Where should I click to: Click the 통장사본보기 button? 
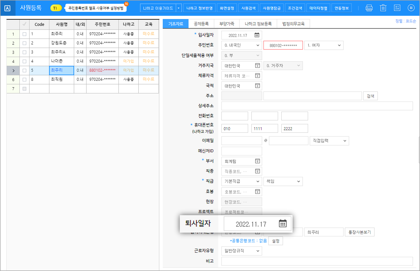click(x=360, y=232)
